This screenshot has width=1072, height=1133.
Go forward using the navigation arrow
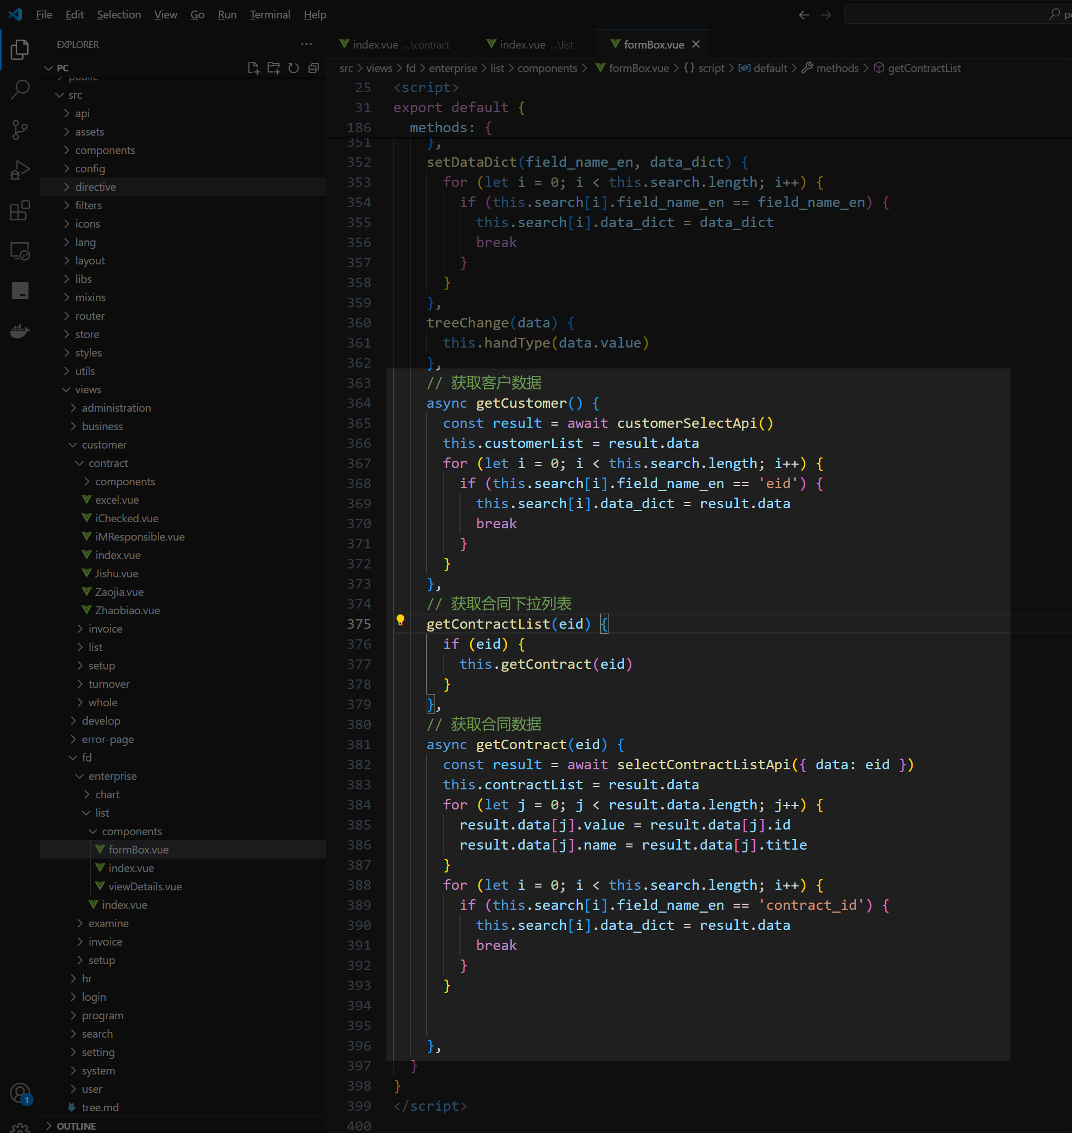click(x=826, y=15)
